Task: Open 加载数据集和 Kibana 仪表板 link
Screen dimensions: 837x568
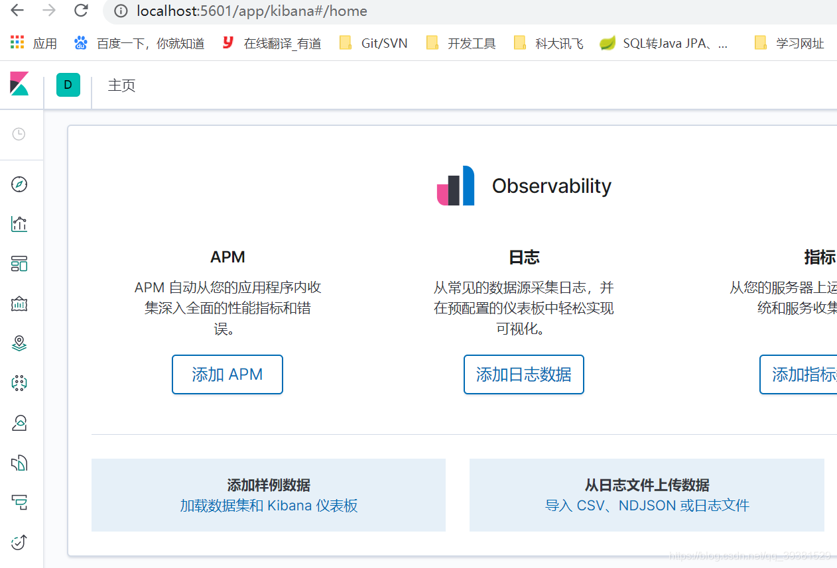Action: (x=269, y=506)
